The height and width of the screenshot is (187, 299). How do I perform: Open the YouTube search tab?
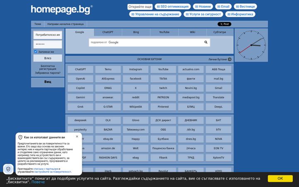(x=164, y=32)
